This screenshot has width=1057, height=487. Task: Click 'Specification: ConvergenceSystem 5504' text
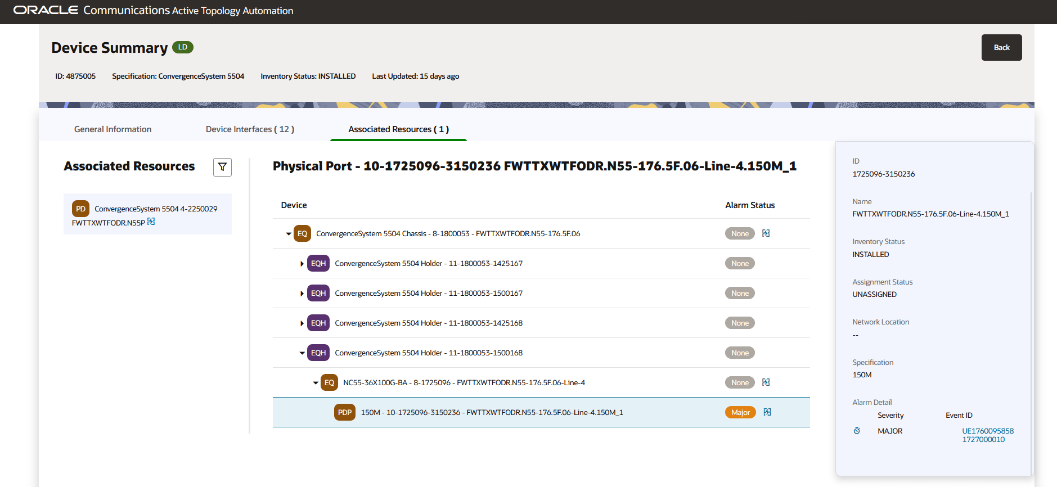[x=178, y=76]
